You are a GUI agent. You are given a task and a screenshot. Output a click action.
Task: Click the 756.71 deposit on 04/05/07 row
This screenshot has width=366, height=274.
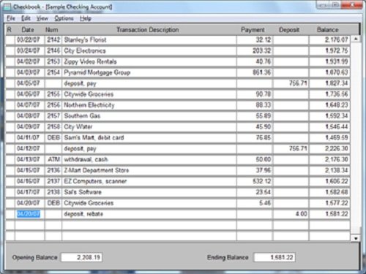(x=291, y=83)
